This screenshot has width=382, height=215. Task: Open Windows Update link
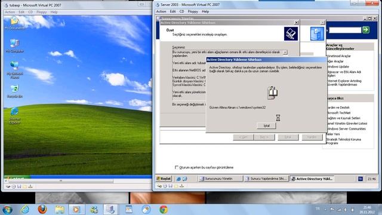coord(338,66)
